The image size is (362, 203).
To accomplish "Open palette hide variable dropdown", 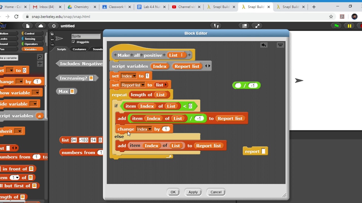I will [33, 104].
